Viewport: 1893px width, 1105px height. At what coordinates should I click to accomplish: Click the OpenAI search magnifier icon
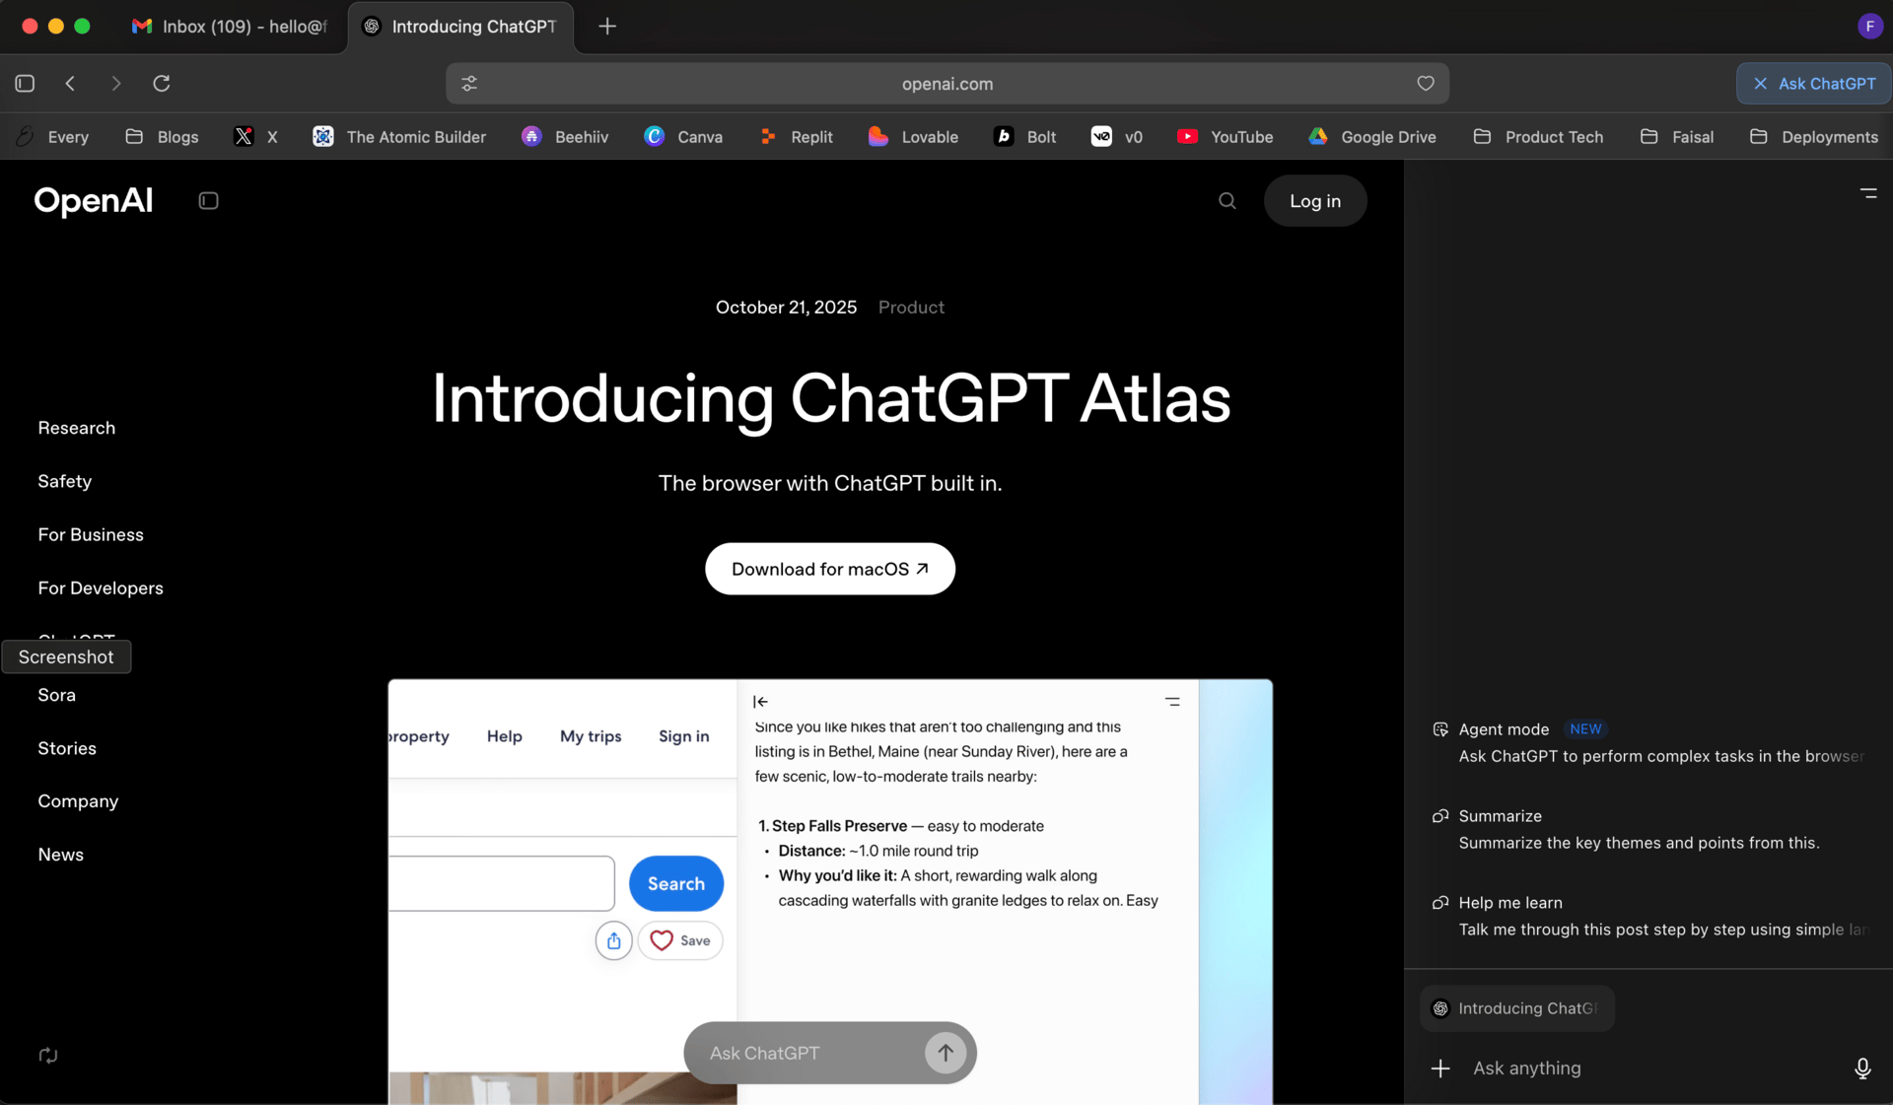point(1227,201)
